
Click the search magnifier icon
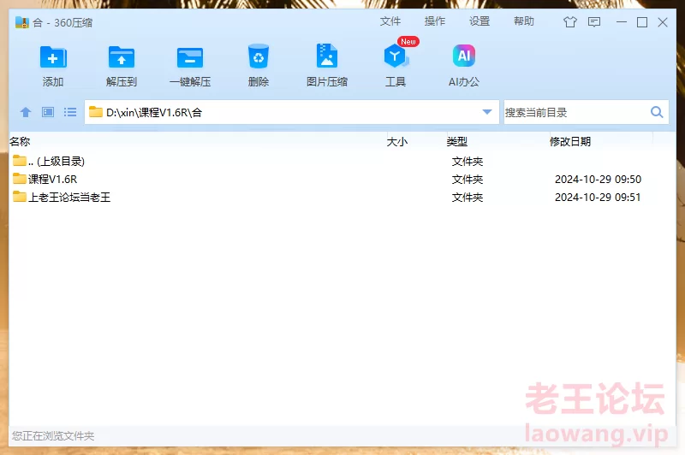pyautogui.click(x=657, y=112)
